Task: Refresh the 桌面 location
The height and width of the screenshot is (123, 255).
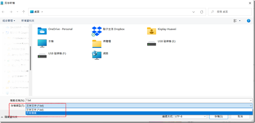Action: click(202, 12)
